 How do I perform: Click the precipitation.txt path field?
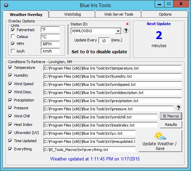pos(113,101)
